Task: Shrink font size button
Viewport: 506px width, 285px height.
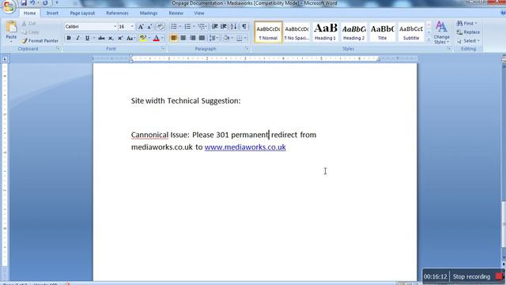Action: [x=149, y=27]
